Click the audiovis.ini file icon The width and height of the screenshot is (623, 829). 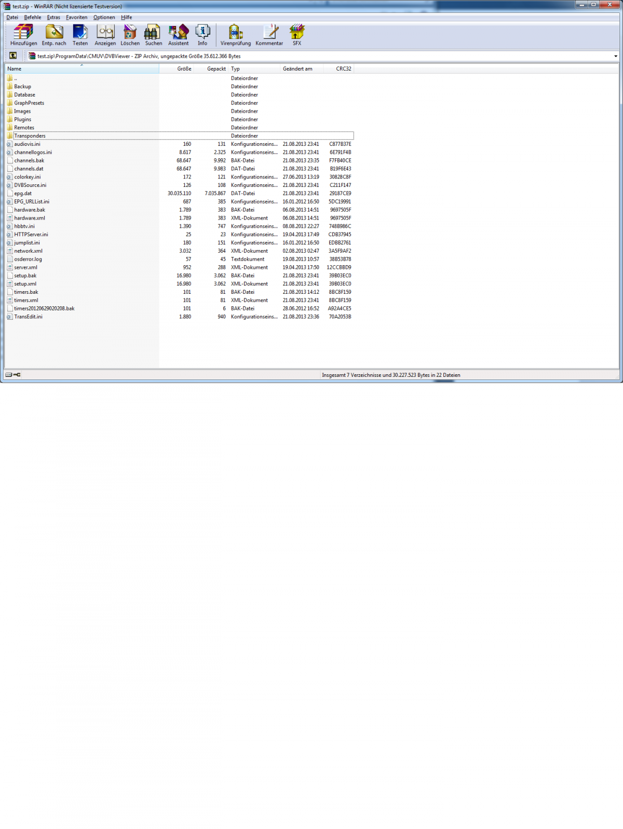(10, 144)
